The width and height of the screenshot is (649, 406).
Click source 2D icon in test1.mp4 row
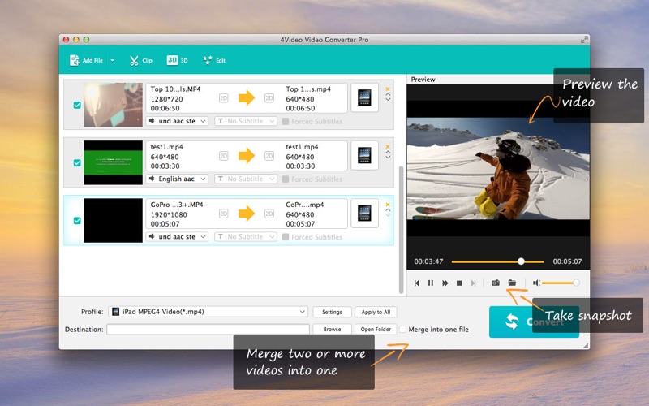pyautogui.click(x=224, y=156)
